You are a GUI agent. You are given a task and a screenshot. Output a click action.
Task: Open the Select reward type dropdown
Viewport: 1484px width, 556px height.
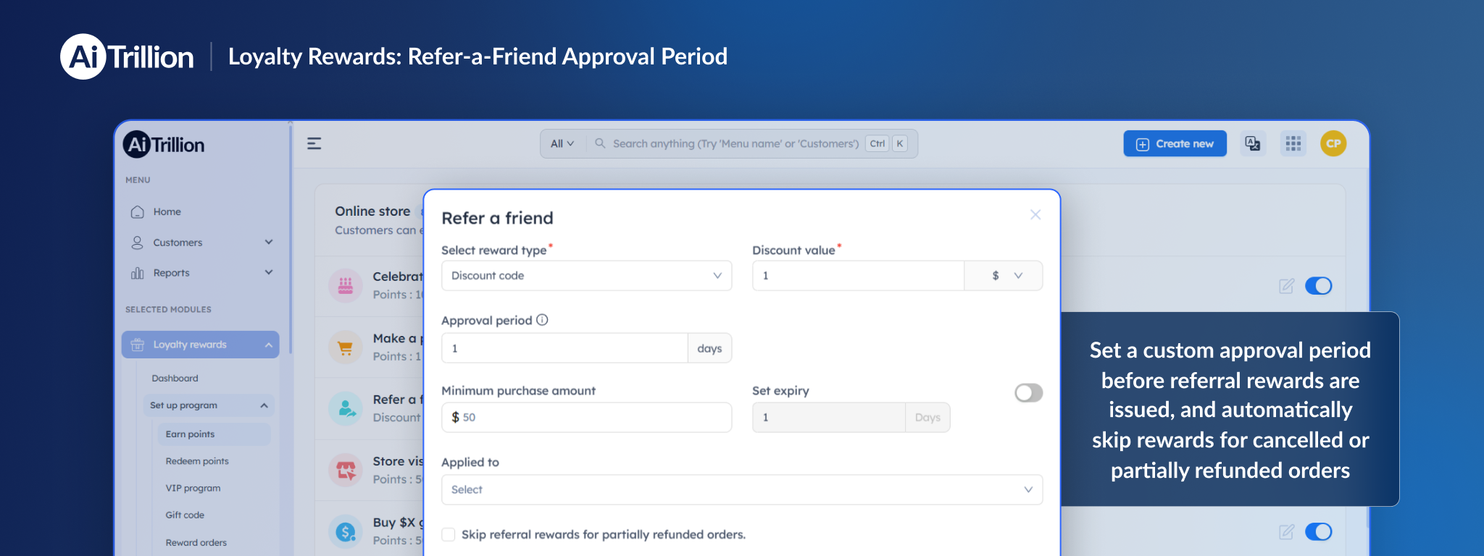point(586,276)
